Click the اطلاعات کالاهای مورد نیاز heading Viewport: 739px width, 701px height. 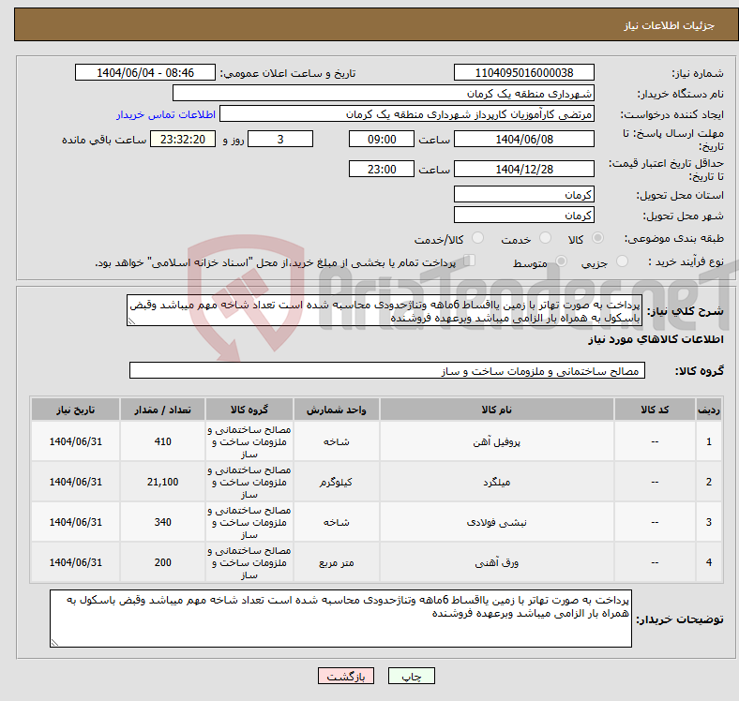pos(656,339)
